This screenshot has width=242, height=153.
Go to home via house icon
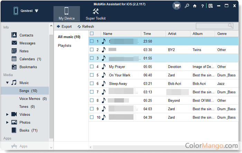(195, 6)
